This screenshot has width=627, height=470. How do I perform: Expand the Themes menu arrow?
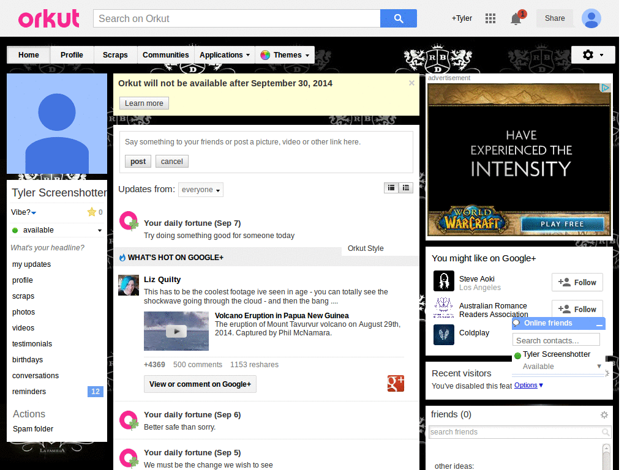click(307, 56)
